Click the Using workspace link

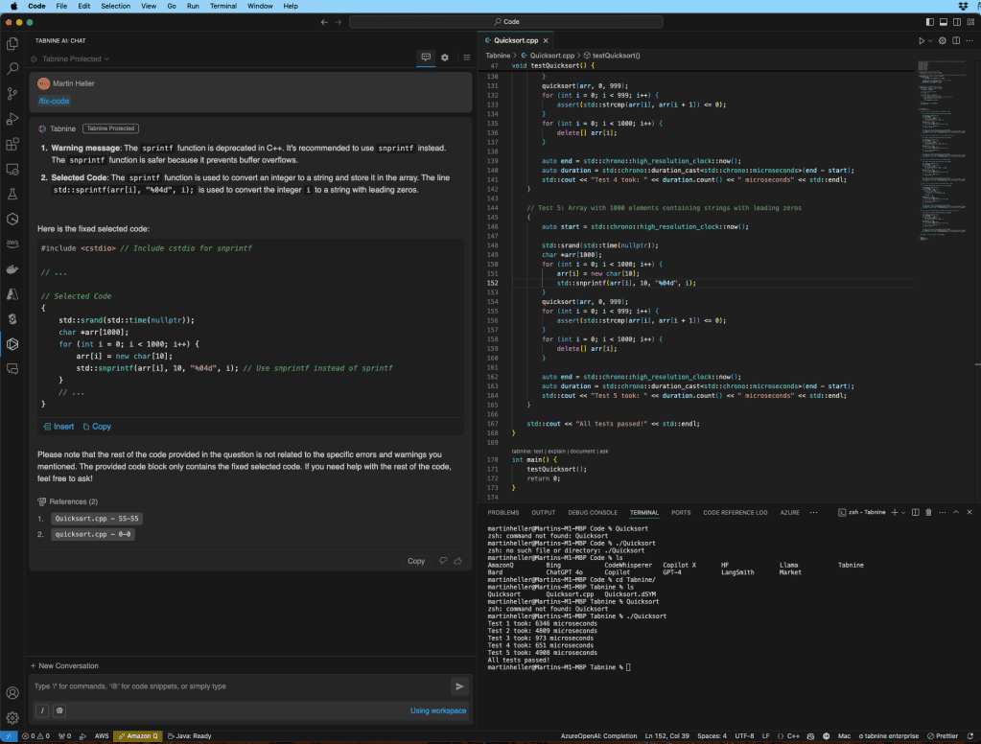pyautogui.click(x=437, y=710)
